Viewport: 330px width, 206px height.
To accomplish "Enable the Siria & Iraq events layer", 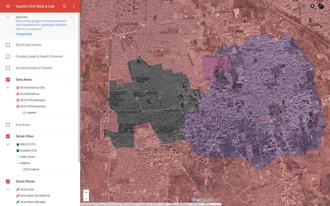I will tap(8, 45).
